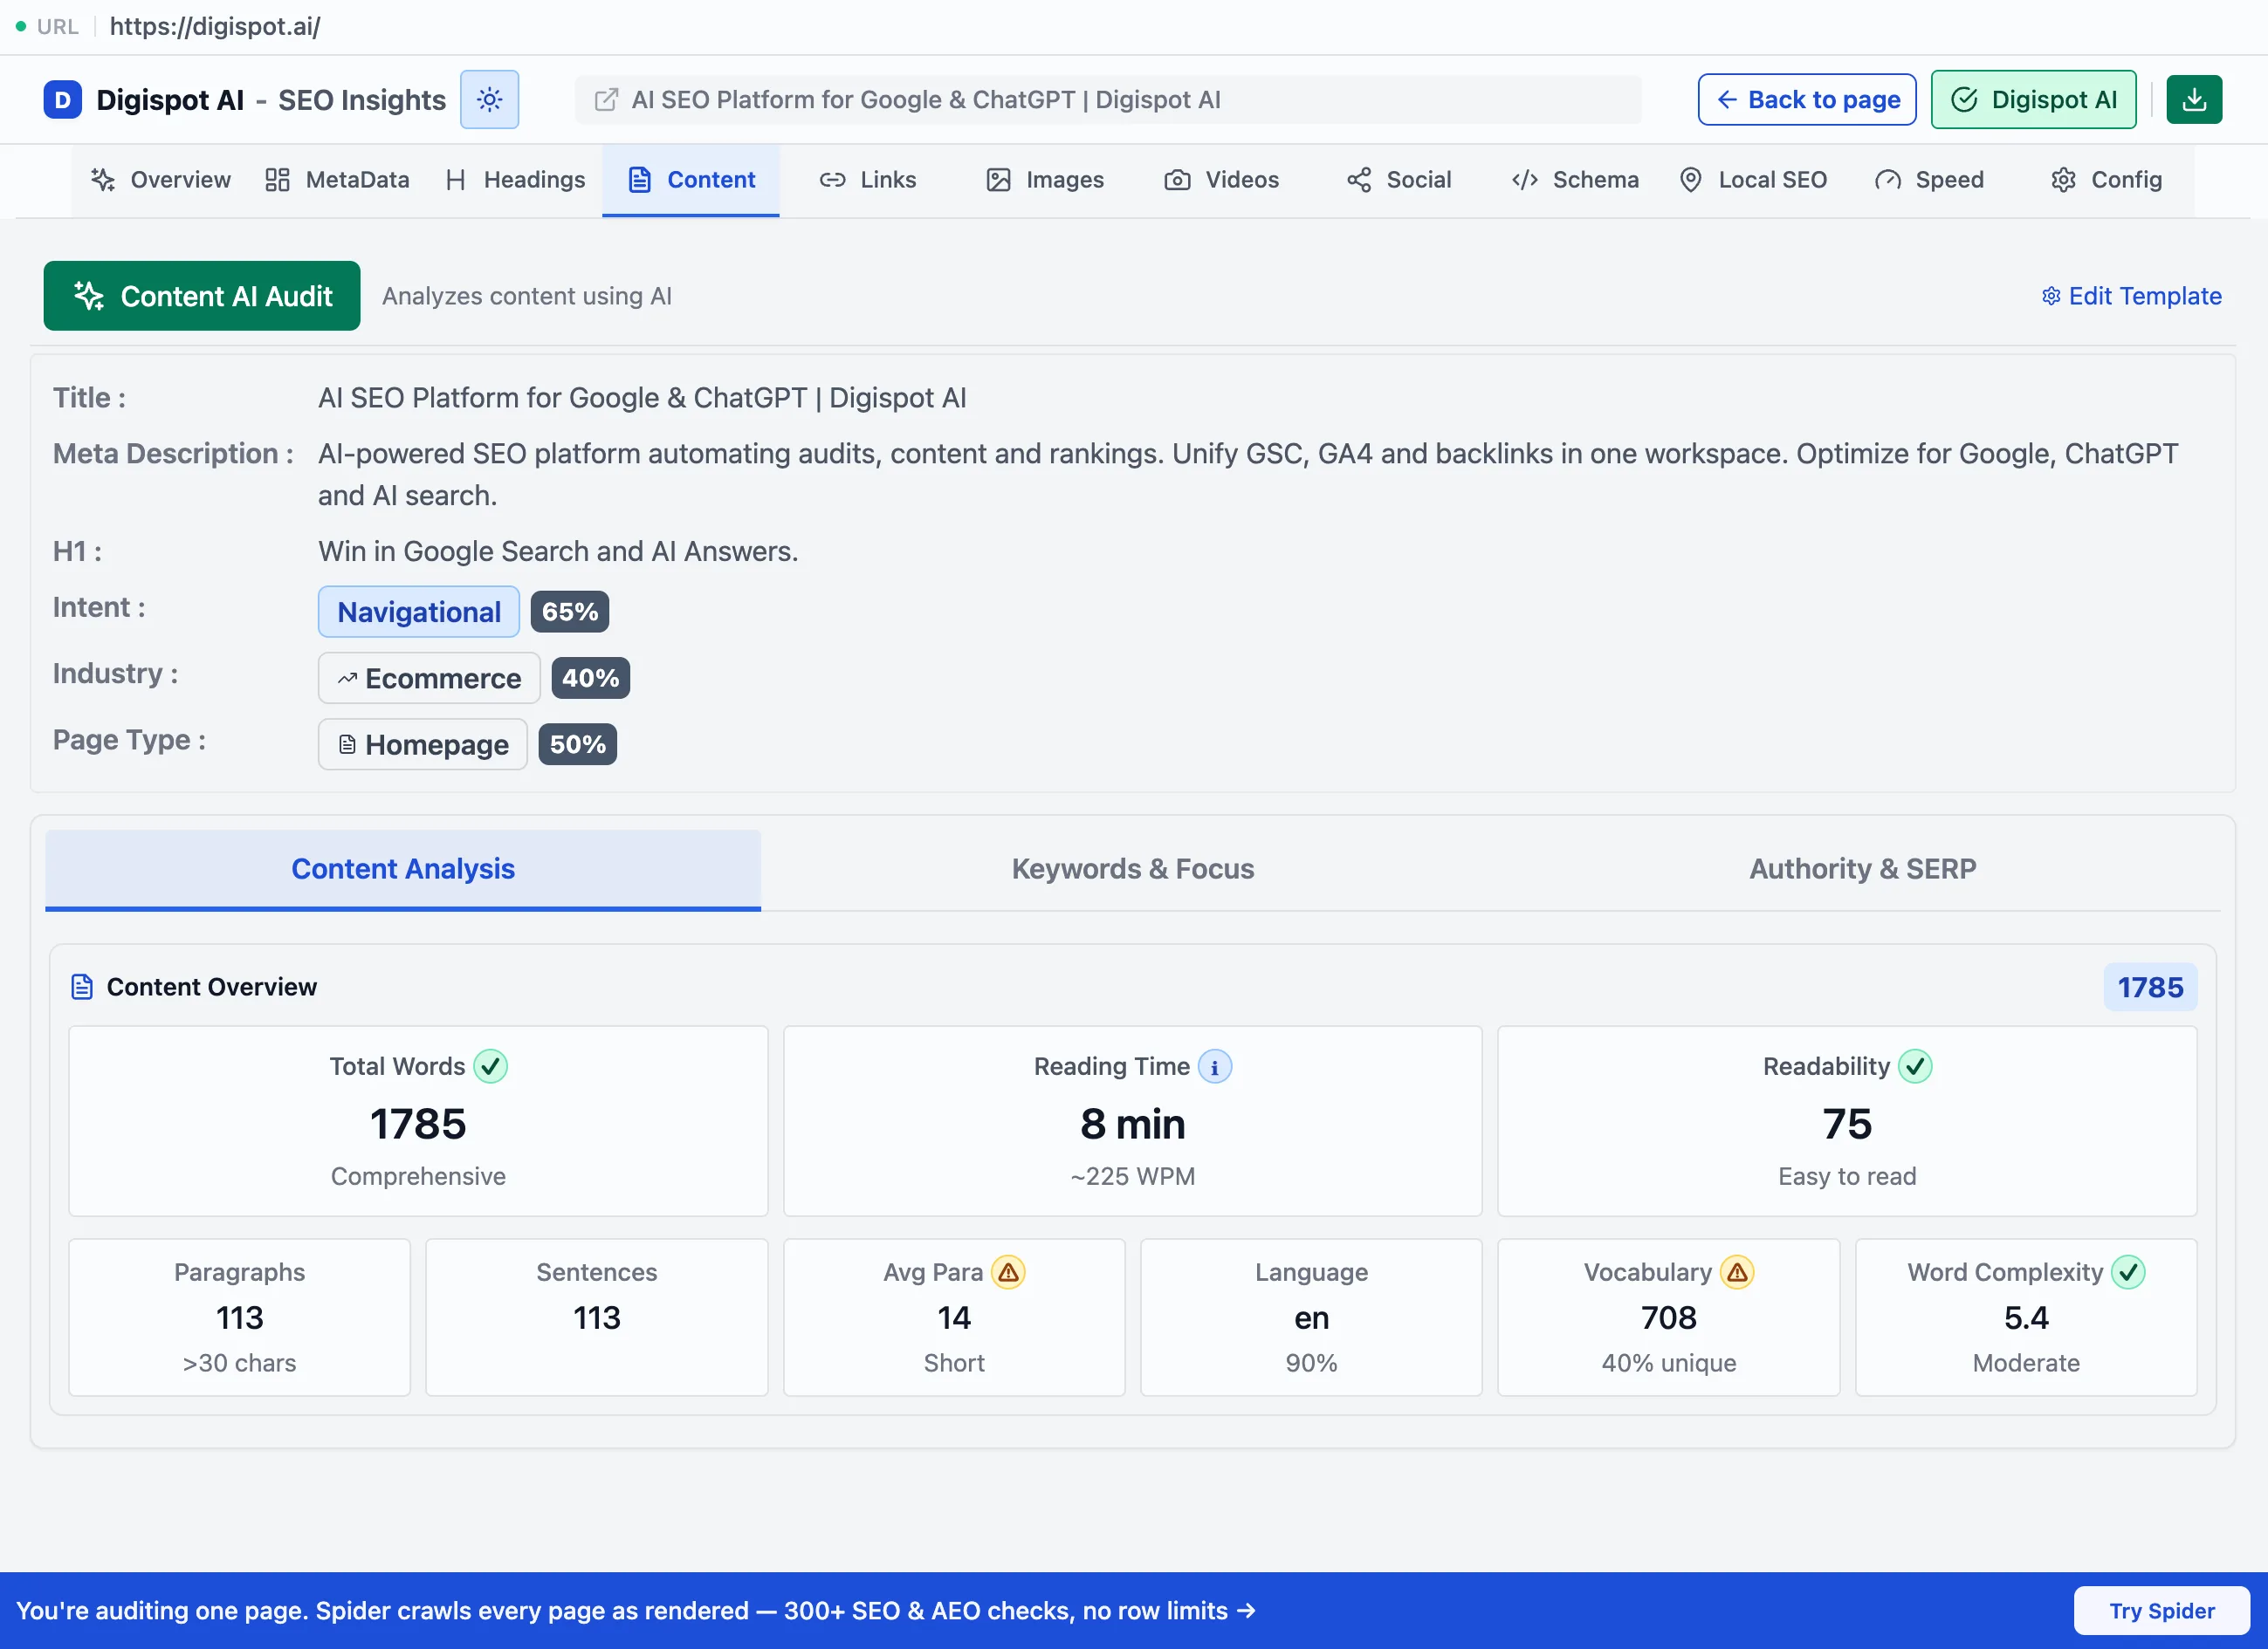This screenshot has height=1649, width=2268.
Task: Switch to the Schema tab
Action: pos(1575,180)
